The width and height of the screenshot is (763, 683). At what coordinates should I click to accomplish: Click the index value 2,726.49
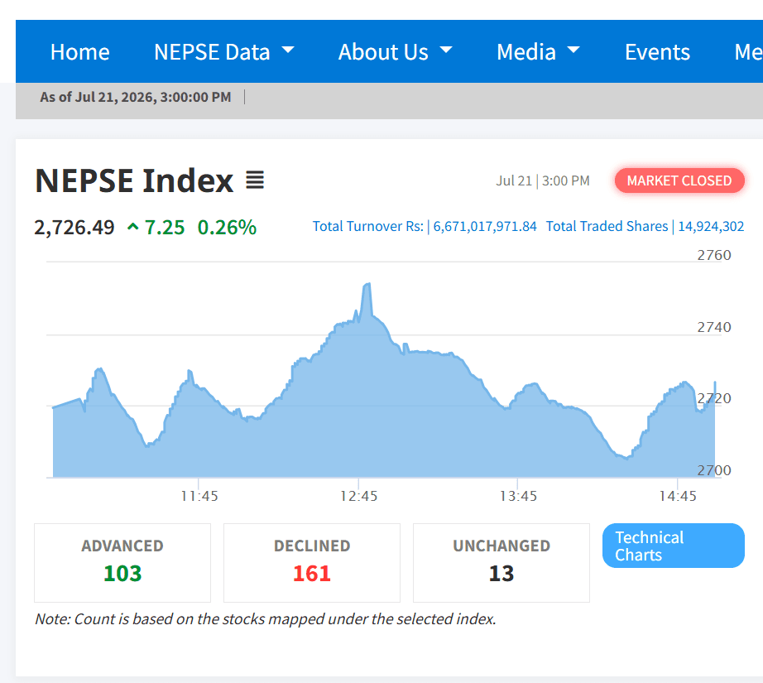(x=74, y=228)
